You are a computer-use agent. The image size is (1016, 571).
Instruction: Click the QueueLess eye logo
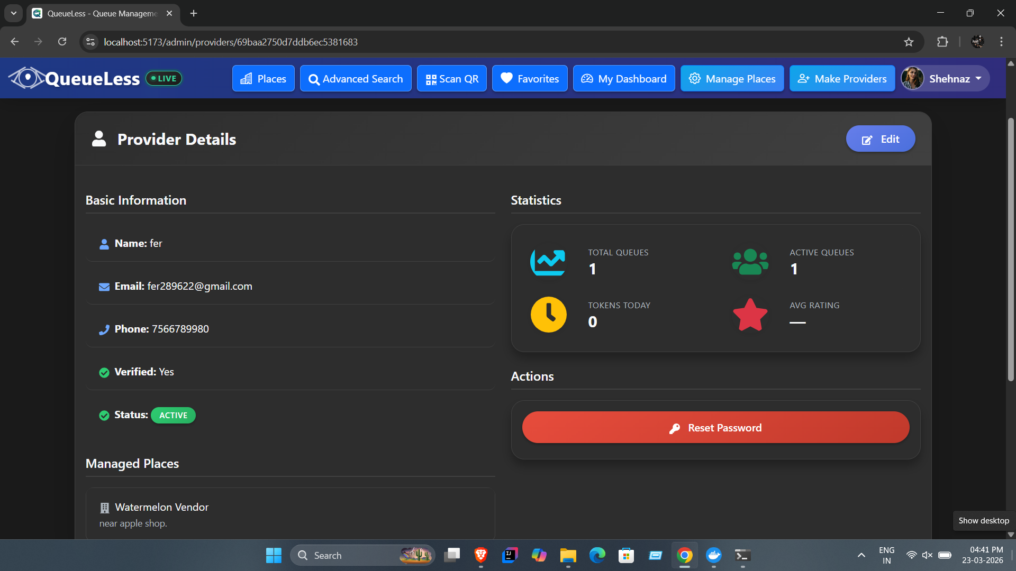click(26, 78)
